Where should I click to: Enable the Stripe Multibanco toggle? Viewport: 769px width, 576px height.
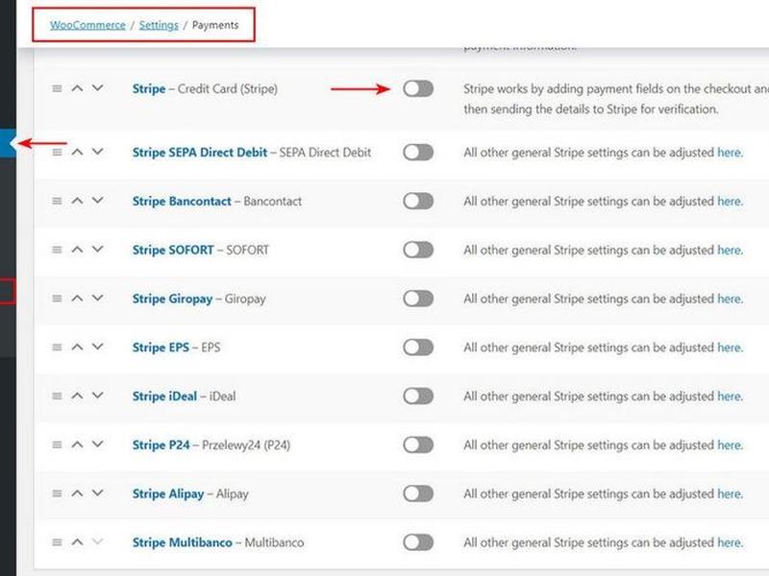coord(418,542)
